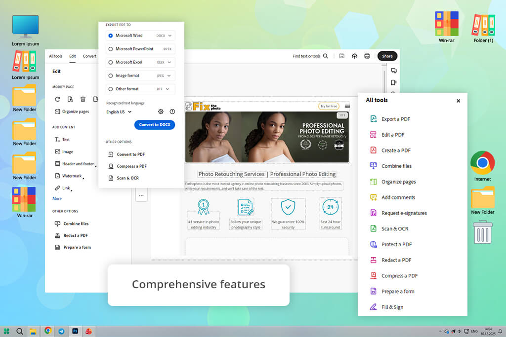
Task: Choose Compress a PDF in export panel
Action: [127, 166]
